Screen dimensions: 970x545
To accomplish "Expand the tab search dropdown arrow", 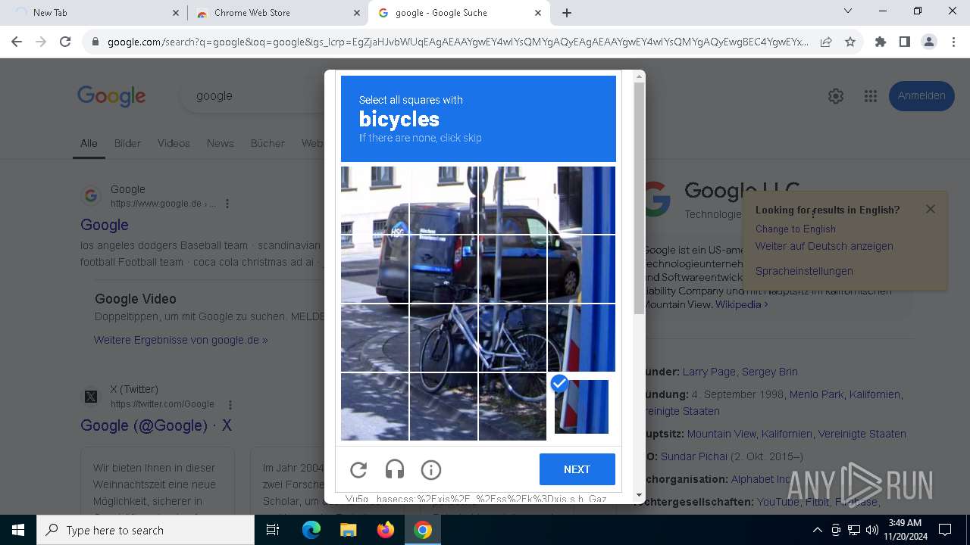I will 848,11.
